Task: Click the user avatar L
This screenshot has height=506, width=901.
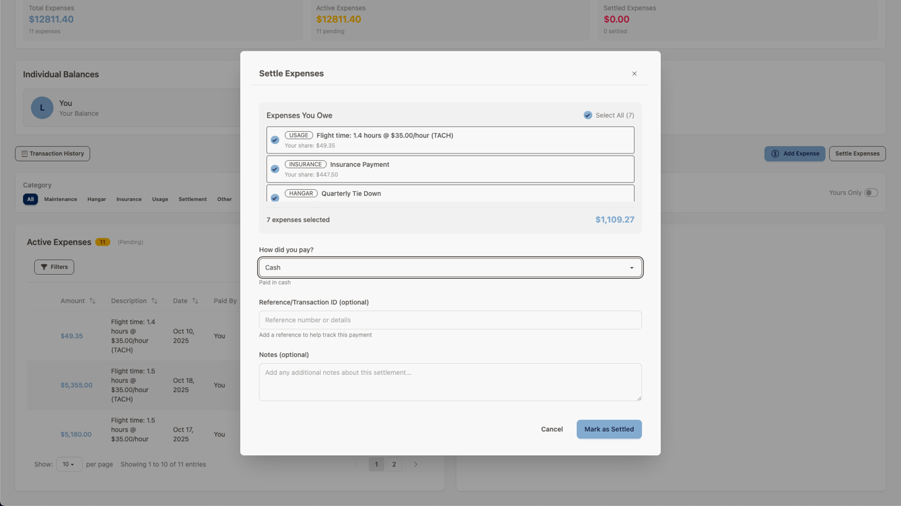Action: coord(42,107)
